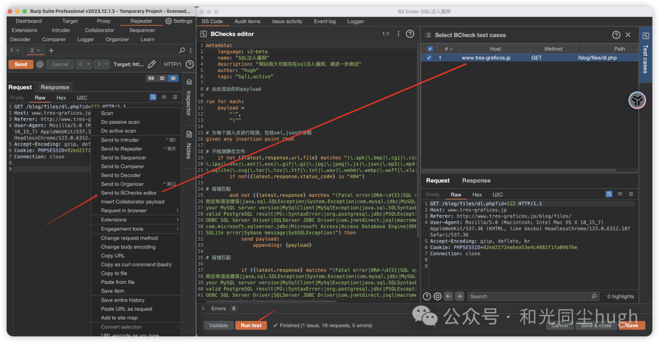Click horizontal scrollbar of BChecks code editor
Viewport: 659px width, 343px height.
click(x=271, y=302)
